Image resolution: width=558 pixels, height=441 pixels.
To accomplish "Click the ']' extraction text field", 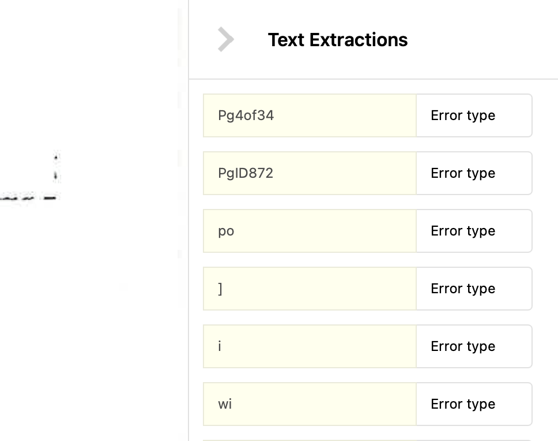I will click(x=310, y=289).
